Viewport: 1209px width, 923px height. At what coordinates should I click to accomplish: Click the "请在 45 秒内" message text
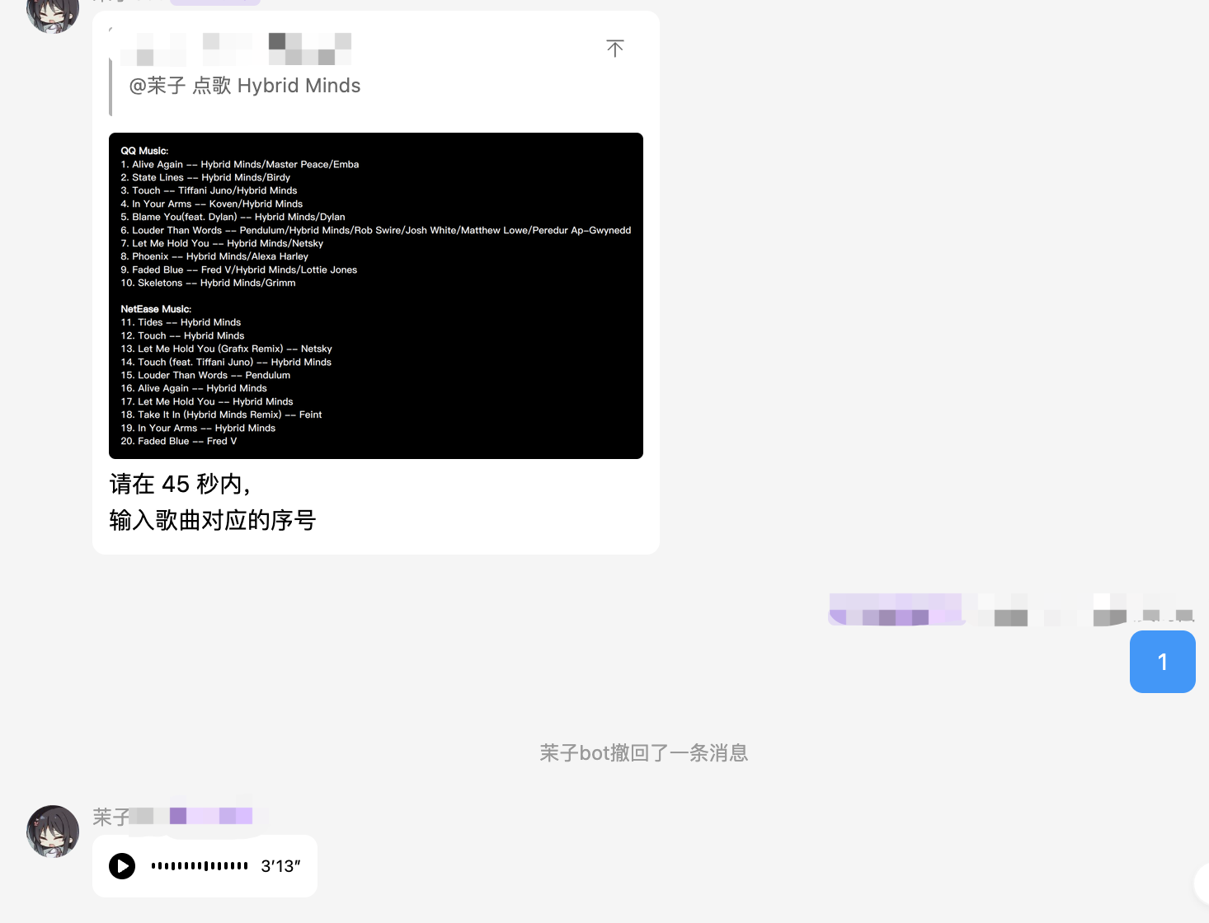tap(180, 484)
